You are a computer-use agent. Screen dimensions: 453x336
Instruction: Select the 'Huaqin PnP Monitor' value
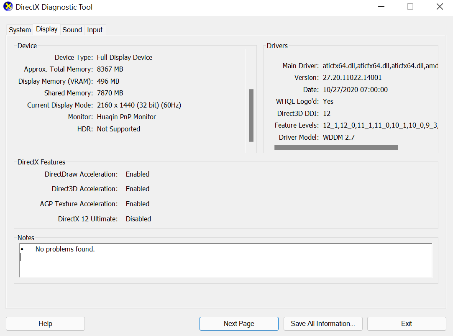click(126, 117)
